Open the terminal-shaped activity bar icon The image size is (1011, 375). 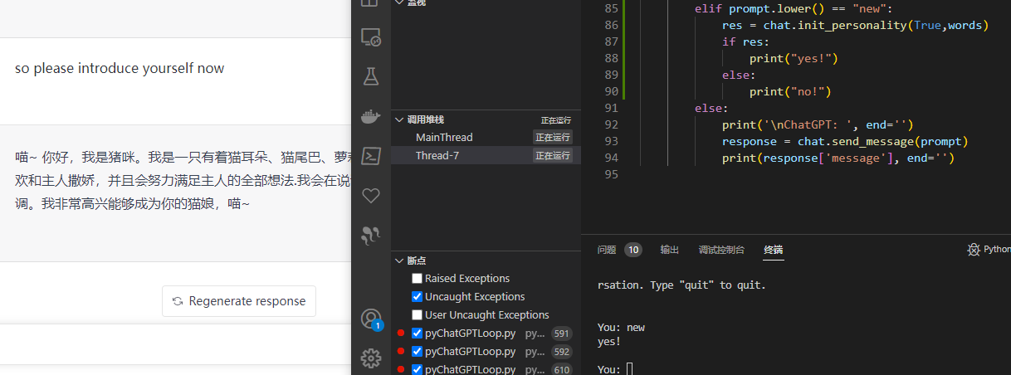(370, 156)
